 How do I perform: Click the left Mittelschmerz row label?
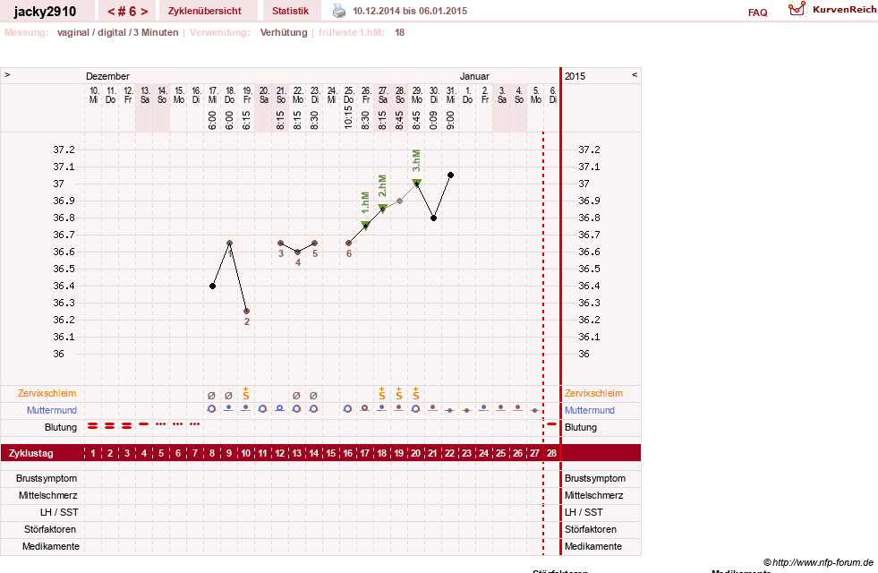click(x=47, y=495)
